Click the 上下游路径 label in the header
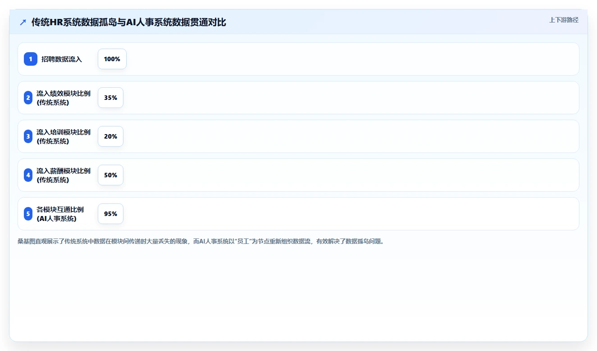This screenshot has height=351, width=597. click(x=564, y=20)
